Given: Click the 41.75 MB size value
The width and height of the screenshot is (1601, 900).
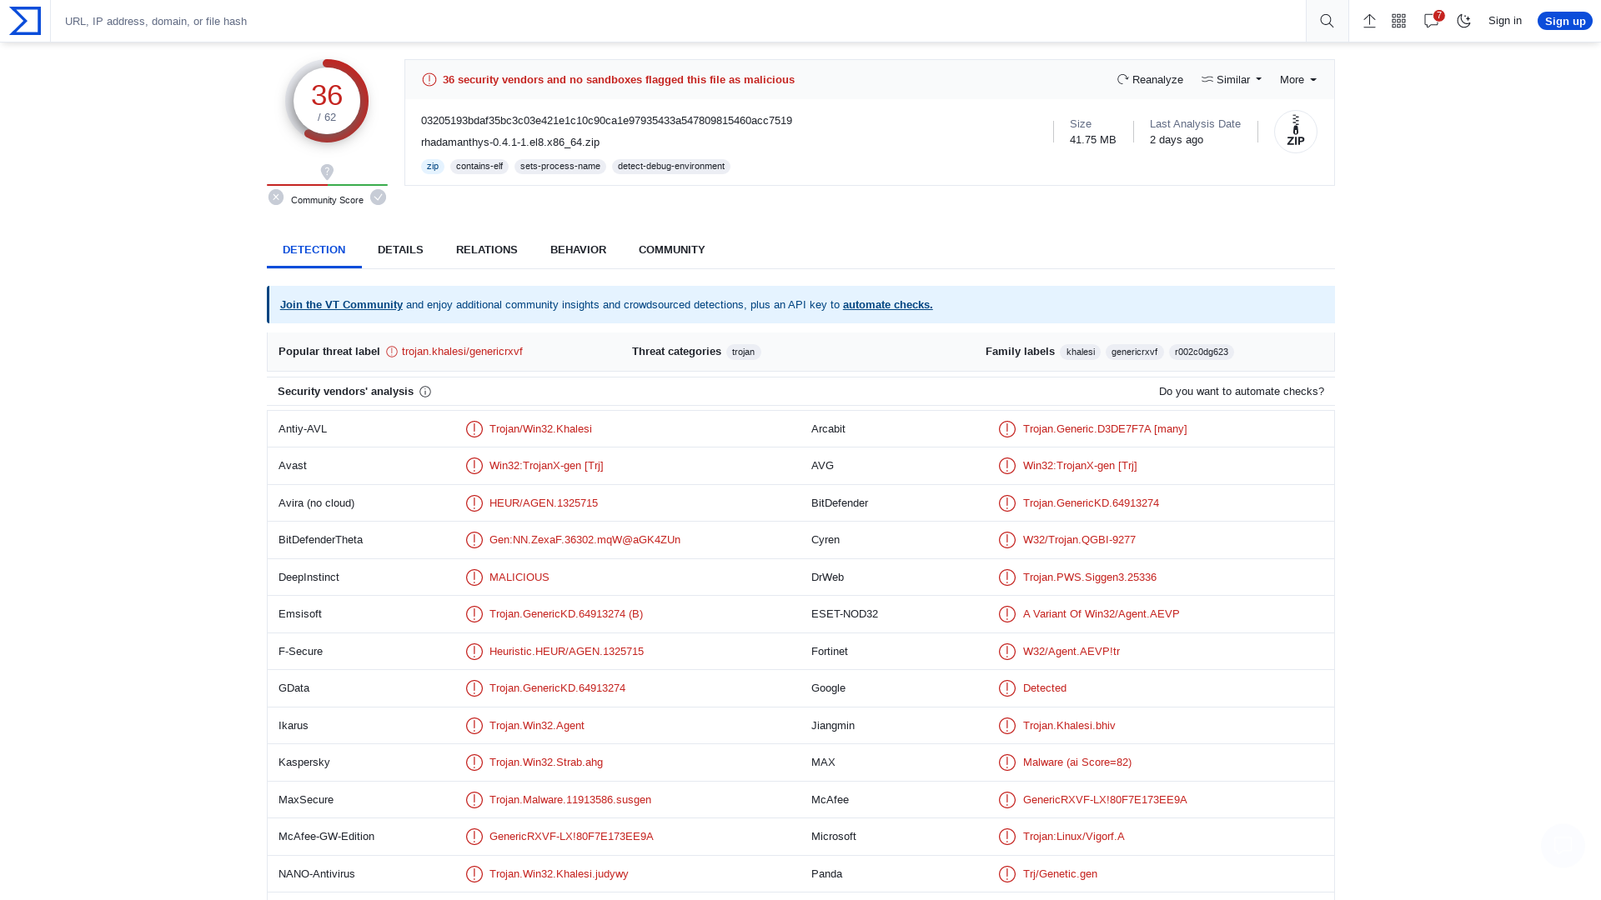Looking at the screenshot, I should click(x=1092, y=140).
